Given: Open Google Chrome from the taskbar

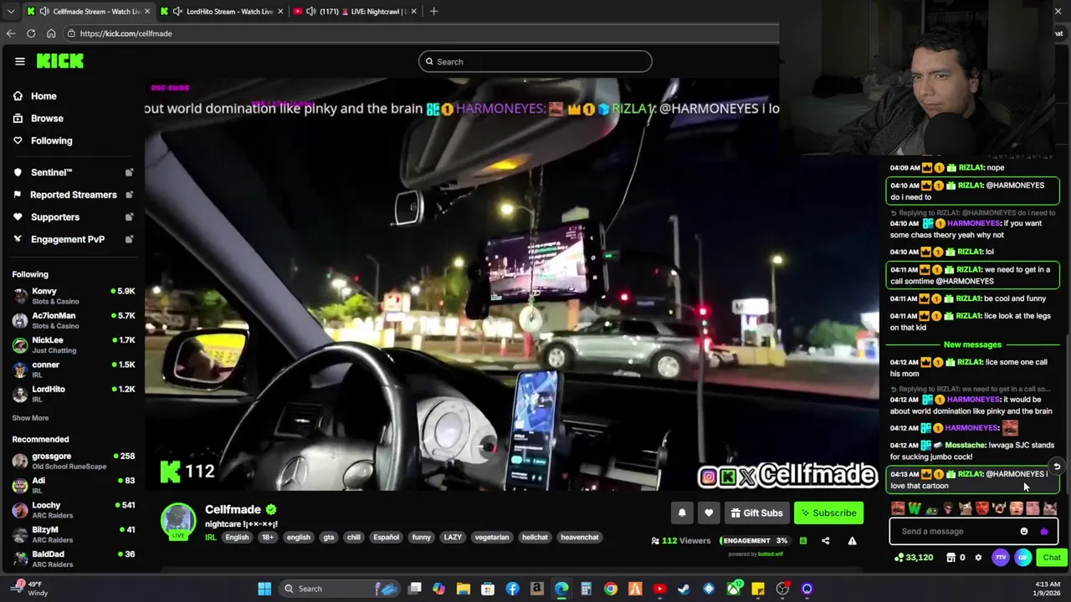Looking at the screenshot, I should [x=611, y=589].
